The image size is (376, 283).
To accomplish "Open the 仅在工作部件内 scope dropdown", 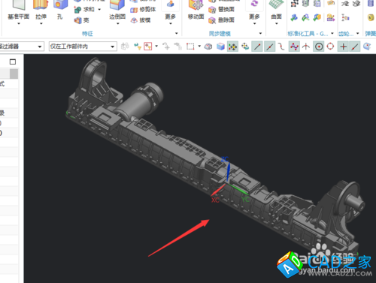I will (83, 47).
